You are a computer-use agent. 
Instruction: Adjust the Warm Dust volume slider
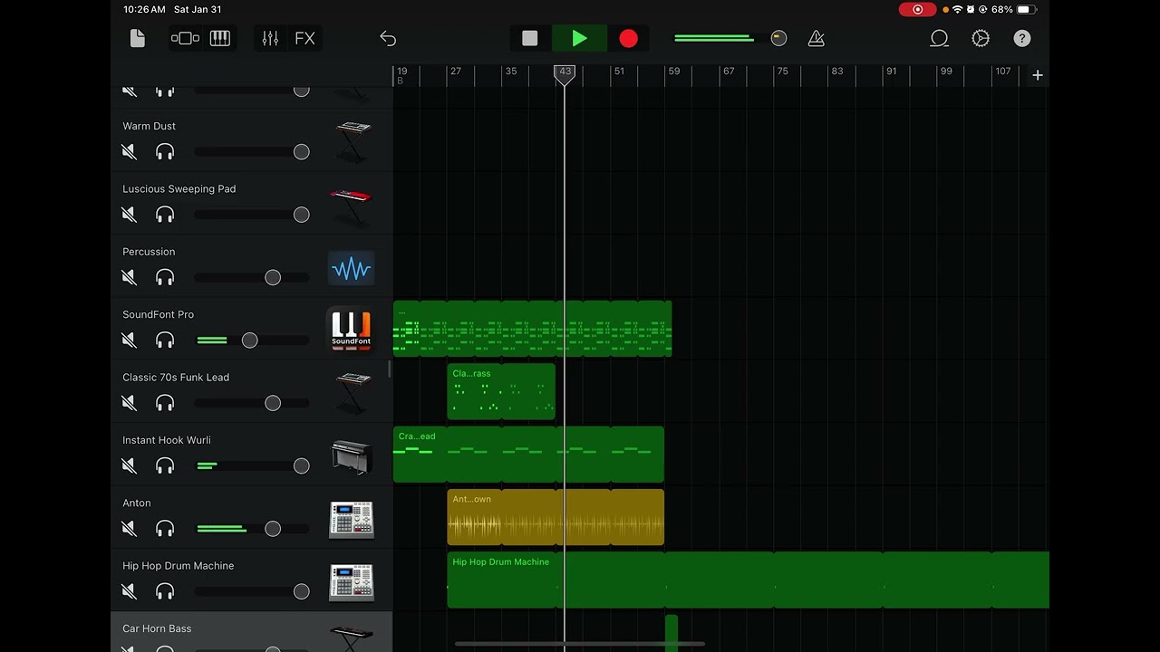[253, 152]
